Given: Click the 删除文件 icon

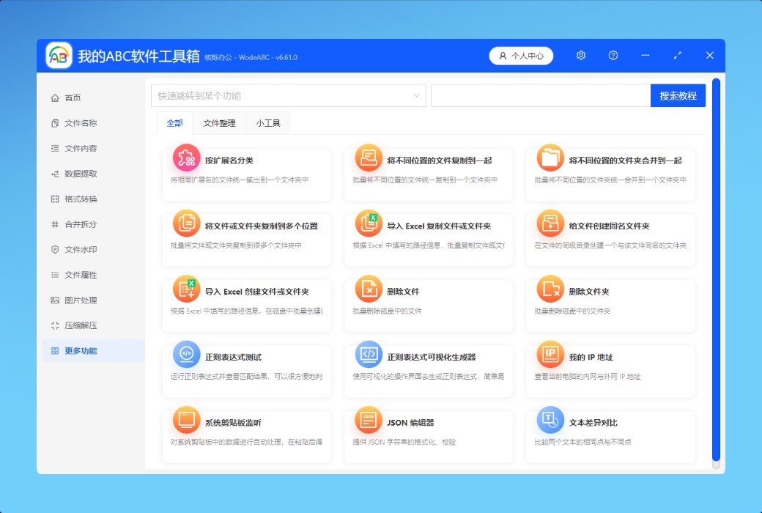Looking at the screenshot, I should pos(369,289).
